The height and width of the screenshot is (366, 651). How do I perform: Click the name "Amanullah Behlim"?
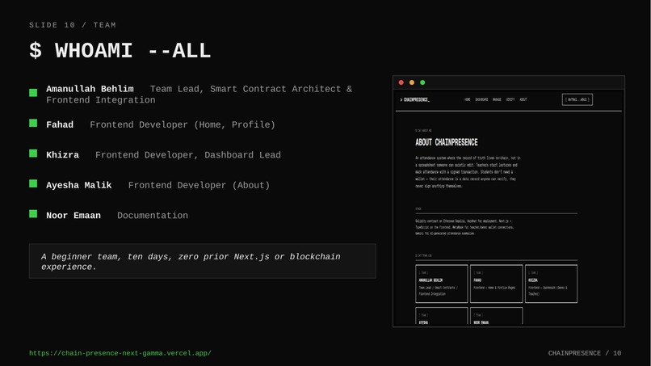click(90, 89)
